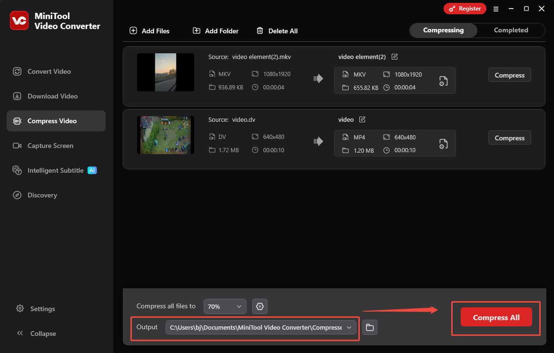Select the video.dv game thumbnail
The image size is (554, 353).
point(165,135)
